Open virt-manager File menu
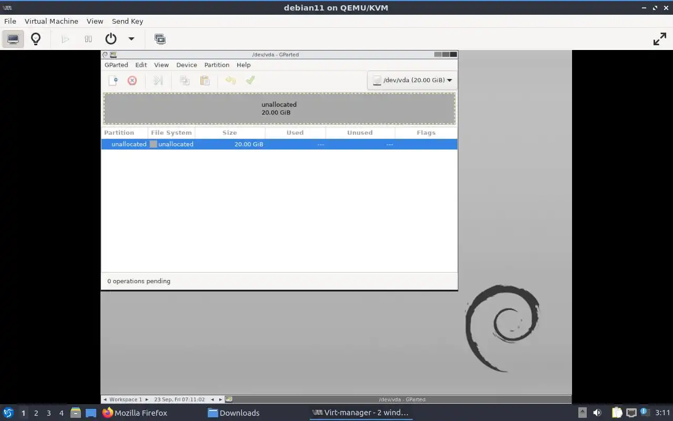Screen dimensions: 673x421 tap(10, 21)
